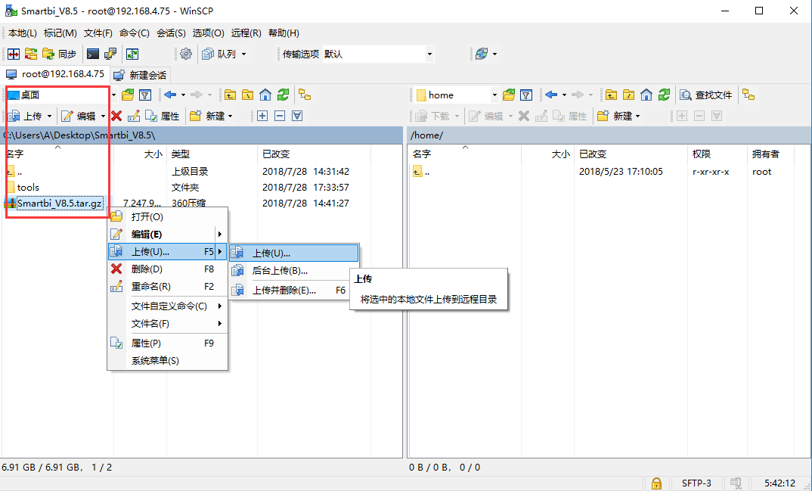Expand the 队列 queue dropdown arrow
The width and height of the screenshot is (812, 491).
(x=244, y=54)
